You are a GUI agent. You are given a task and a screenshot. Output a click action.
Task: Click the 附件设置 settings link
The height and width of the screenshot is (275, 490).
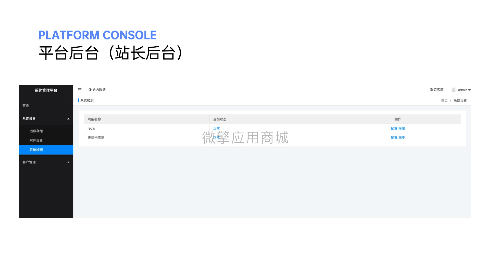point(36,140)
